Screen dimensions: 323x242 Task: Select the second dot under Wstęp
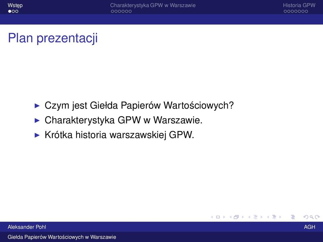tap(13, 11)
